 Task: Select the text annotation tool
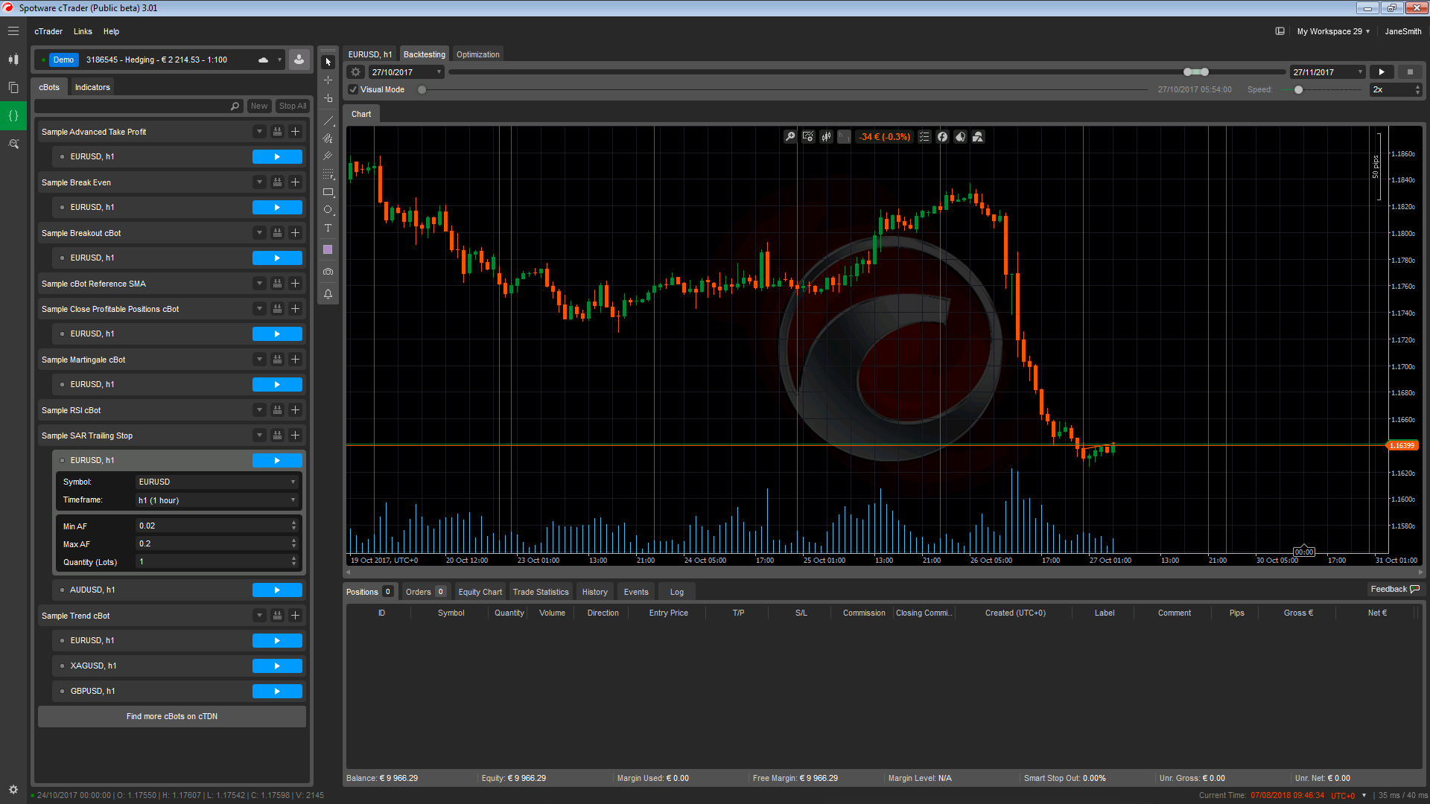click(328, 228)
